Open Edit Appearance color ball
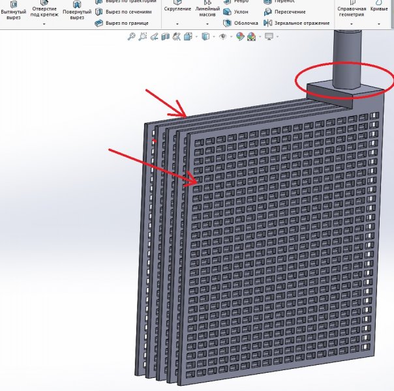This screenshot has width=394, height=391. [240, 36]
